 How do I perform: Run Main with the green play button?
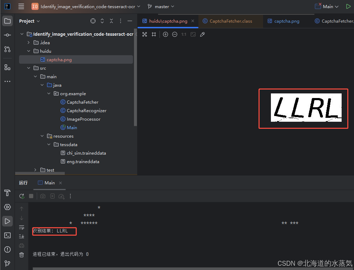[x=348, y=6]
